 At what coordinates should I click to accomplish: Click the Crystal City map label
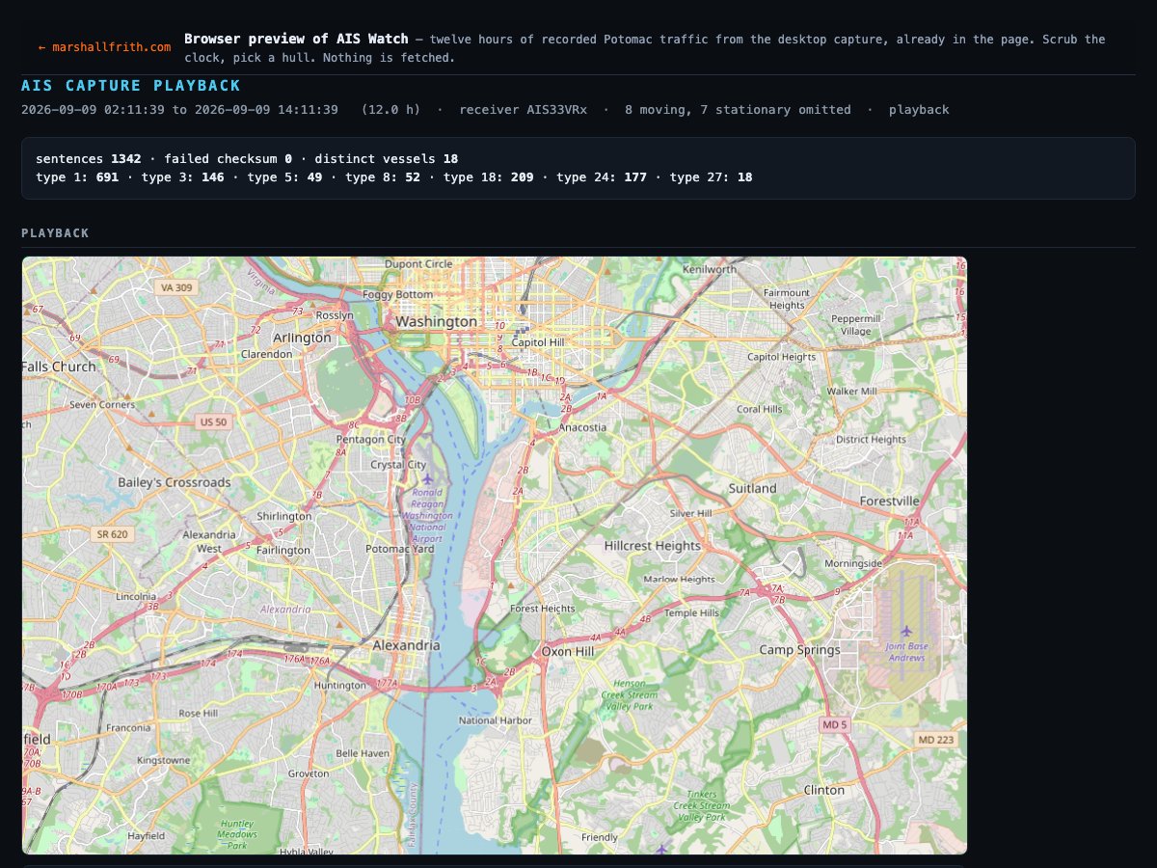(398, 465)
